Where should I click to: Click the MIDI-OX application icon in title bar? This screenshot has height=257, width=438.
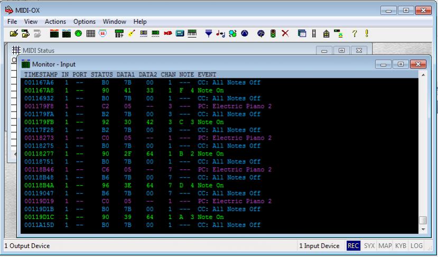click(x=9, y=11)
